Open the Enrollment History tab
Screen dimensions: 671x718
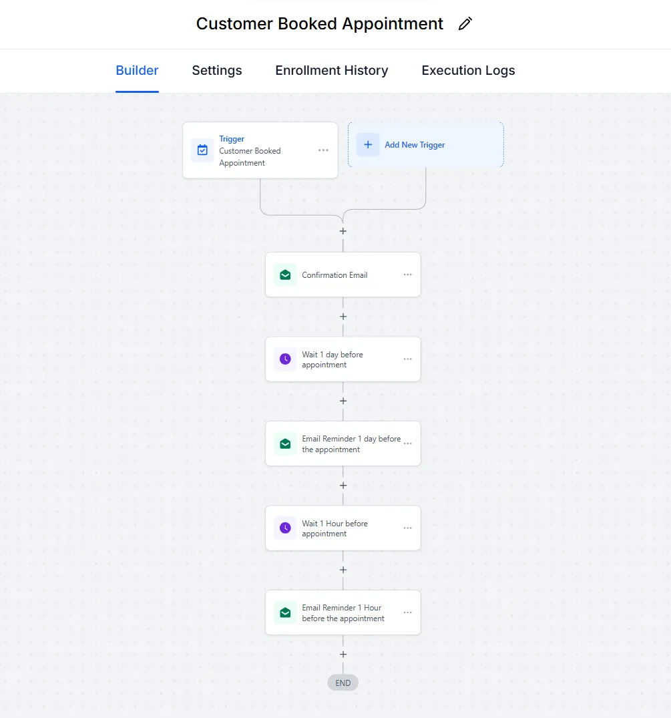331,71
